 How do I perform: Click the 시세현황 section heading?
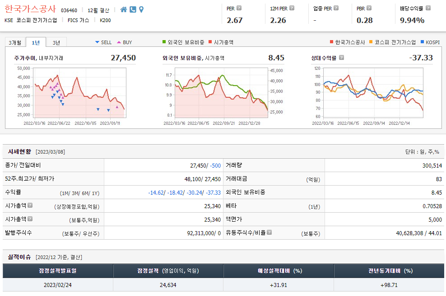coord(19,151)
